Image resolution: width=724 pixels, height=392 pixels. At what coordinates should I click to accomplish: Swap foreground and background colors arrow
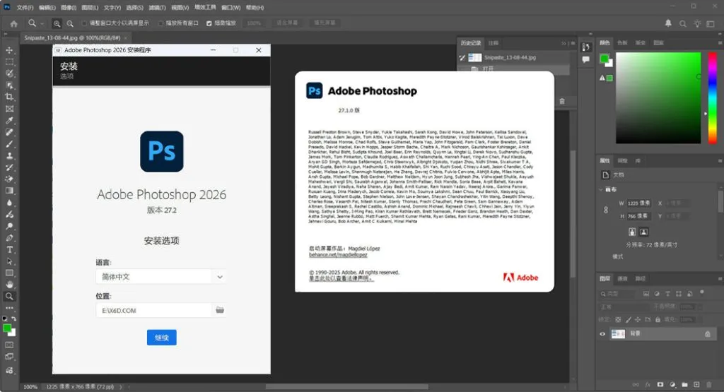pos(14,319)
